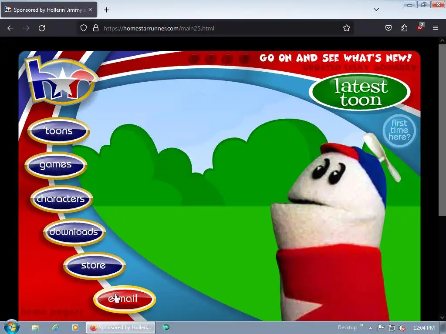The image size is (446, 334).
Task: Click the padlock site security icon
Action: (96, 28)
